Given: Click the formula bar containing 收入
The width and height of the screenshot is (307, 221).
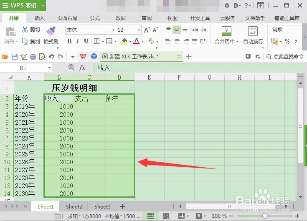Looking at the screenshot, I should coord(199,68).
